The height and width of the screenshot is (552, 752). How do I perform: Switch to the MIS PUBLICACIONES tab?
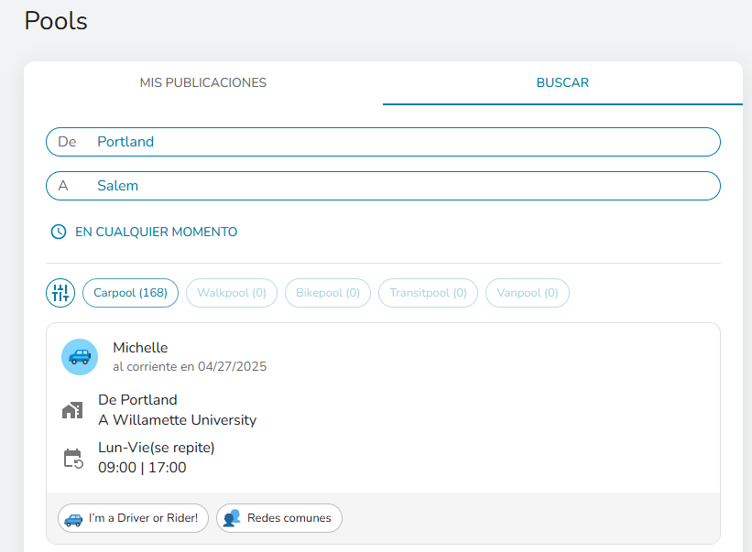(x=202, y=82)
